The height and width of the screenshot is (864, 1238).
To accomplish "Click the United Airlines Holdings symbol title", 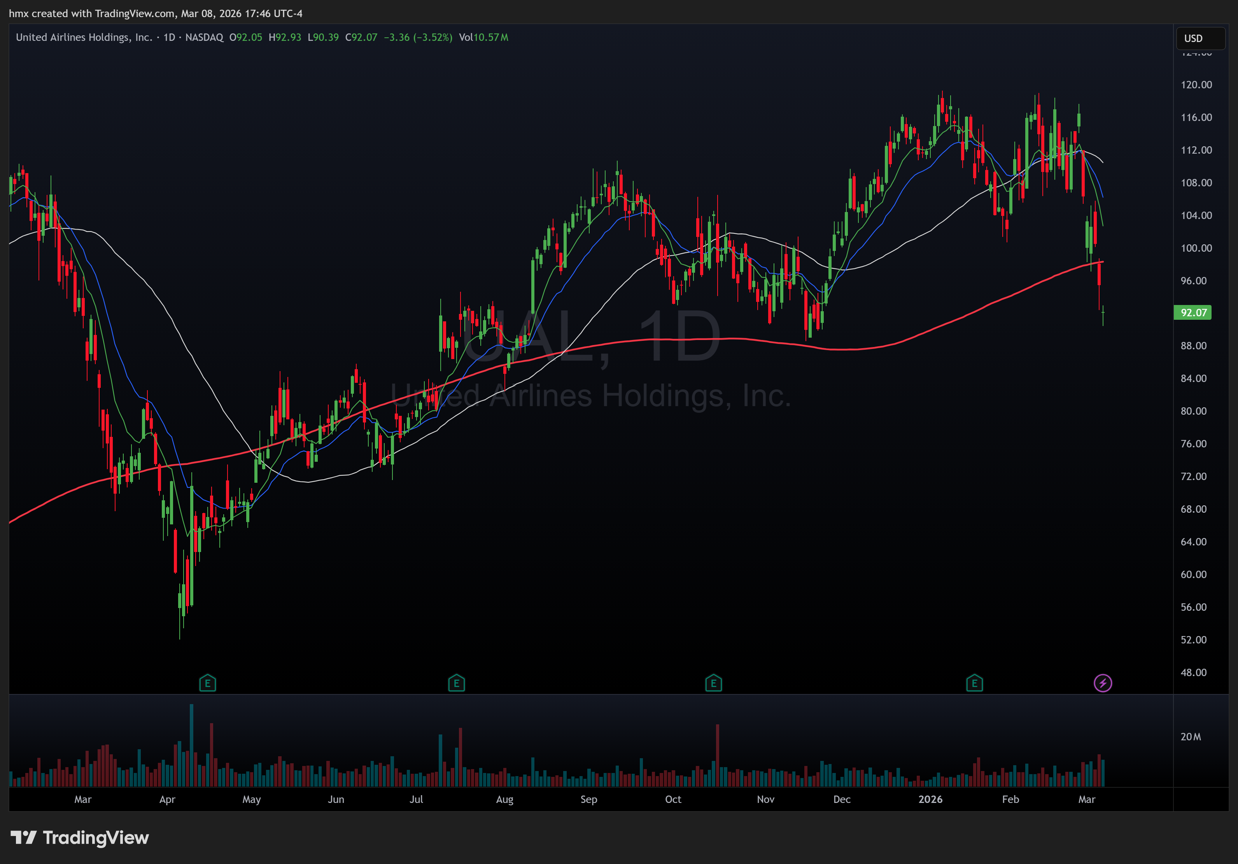I will click(x=84, y=37).
